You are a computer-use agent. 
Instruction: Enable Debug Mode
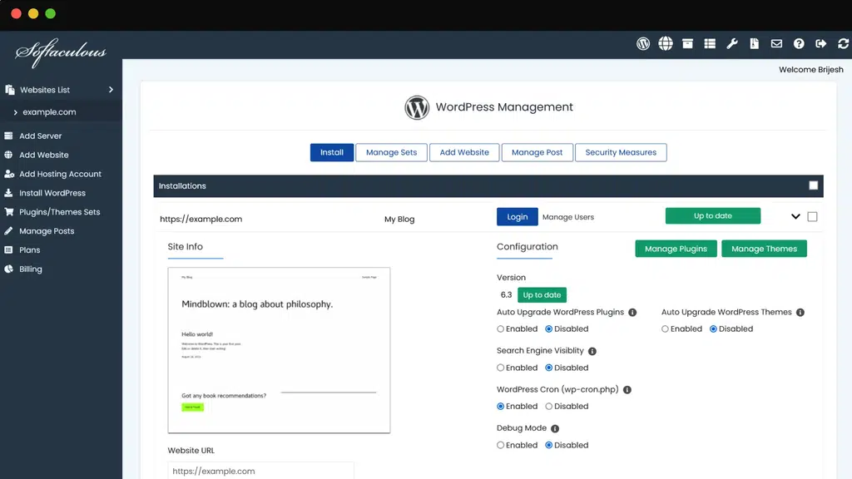[x=500, y=446]
